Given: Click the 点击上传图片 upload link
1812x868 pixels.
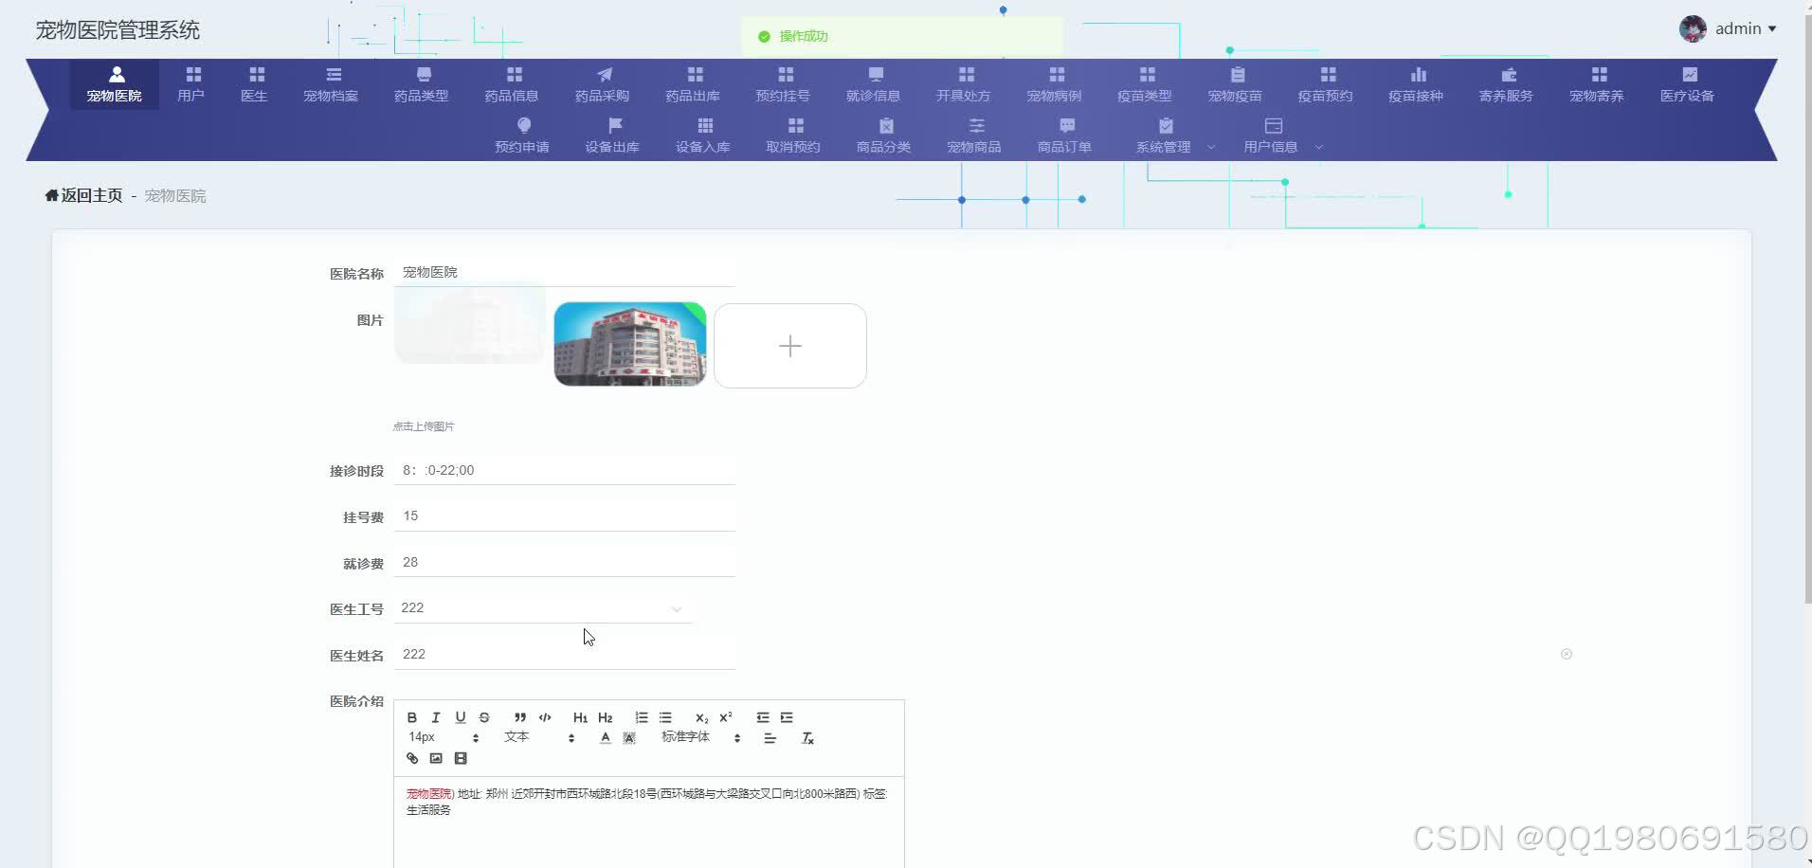Looking at the screenshot, I should [423, 425].
